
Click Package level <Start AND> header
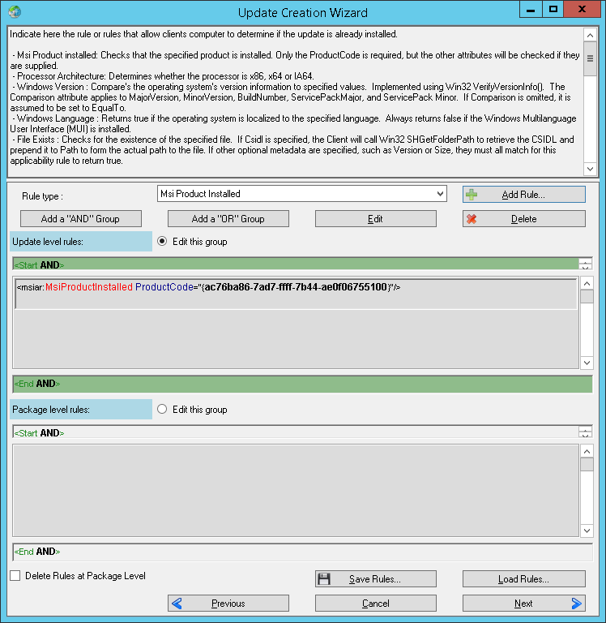(296, 432)
